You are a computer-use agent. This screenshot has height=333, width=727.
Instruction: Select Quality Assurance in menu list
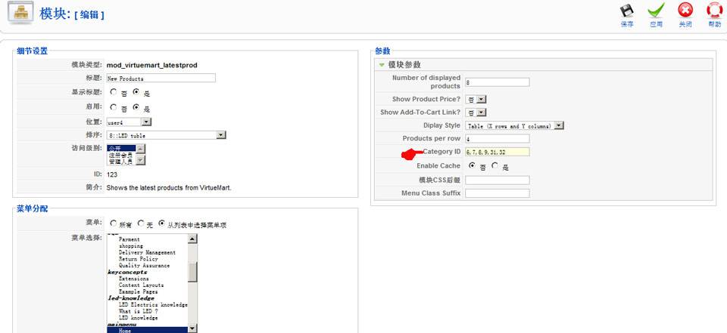(144, 266)
